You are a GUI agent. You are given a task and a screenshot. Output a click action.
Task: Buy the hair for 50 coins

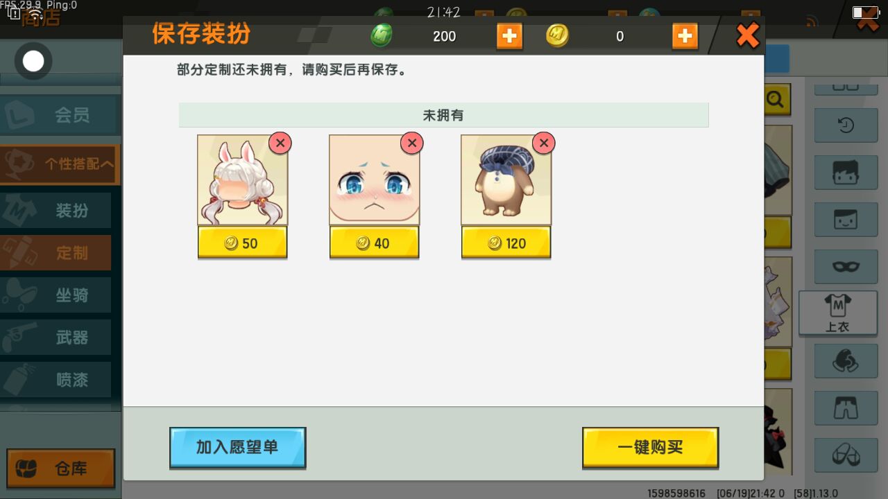(242, 243)
